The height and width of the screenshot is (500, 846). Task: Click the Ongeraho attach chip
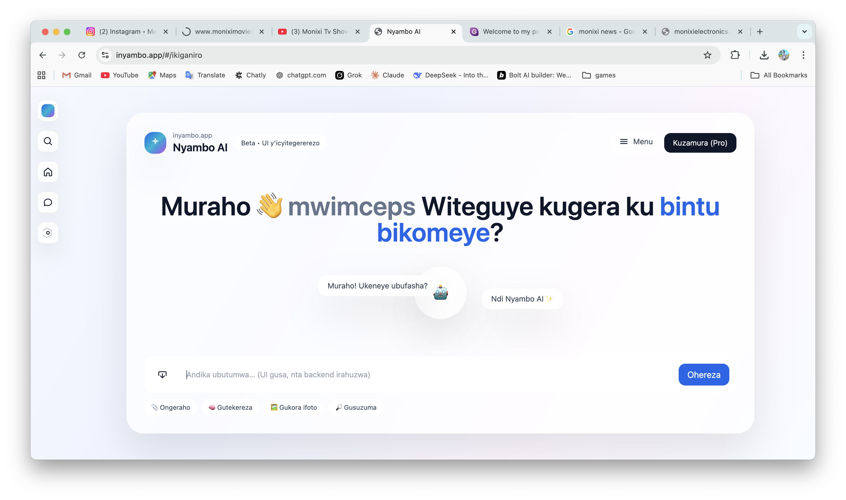[171, 407]
